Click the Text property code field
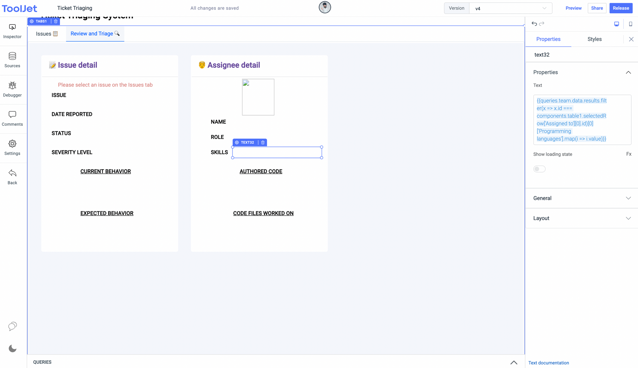This screenshot has height=368, width=638. pyautogui.click(x=582, y=120)
